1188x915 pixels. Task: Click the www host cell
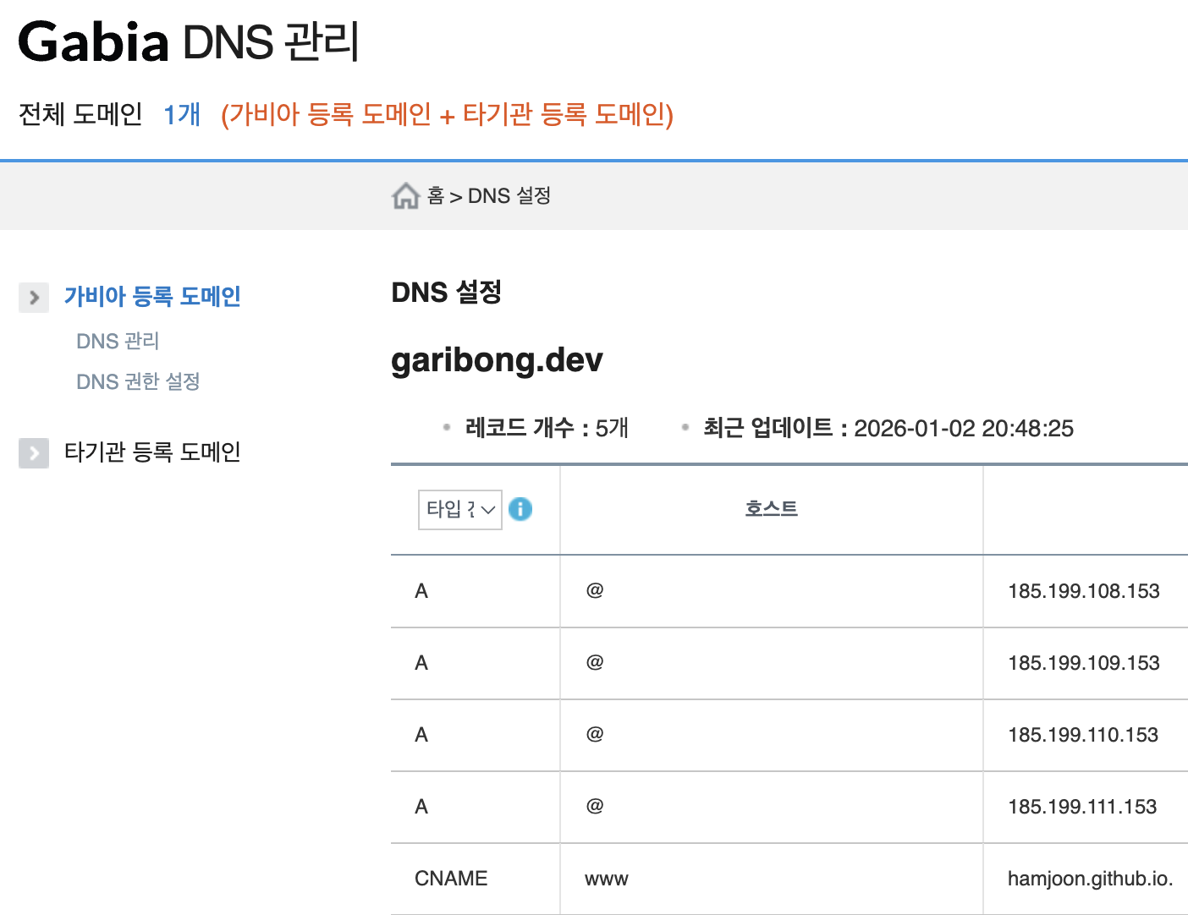tap(607, 879)
